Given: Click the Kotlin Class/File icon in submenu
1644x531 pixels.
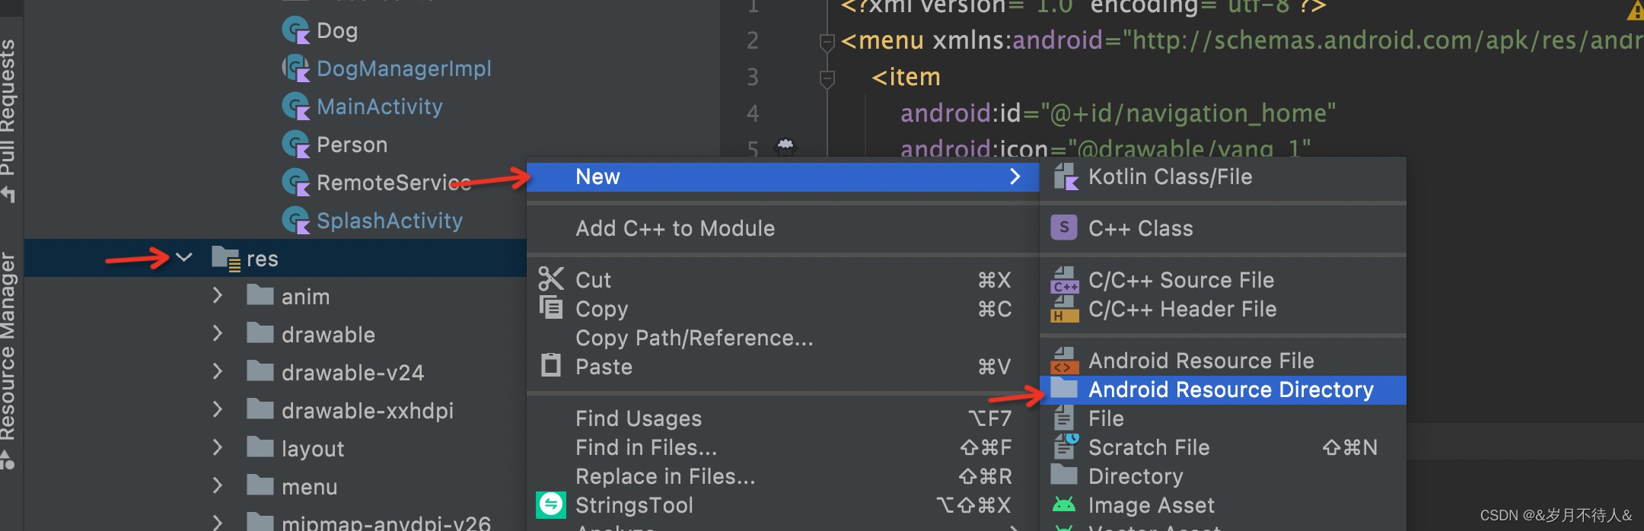Looking at the screenshot, I should [x=1065, y=177].
